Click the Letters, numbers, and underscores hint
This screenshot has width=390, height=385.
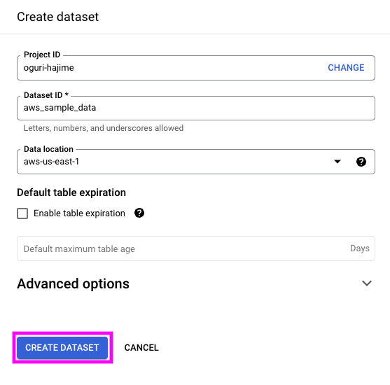coord(104,128)
